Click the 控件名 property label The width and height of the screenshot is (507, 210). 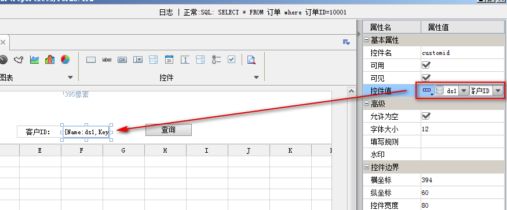point(381,53)
